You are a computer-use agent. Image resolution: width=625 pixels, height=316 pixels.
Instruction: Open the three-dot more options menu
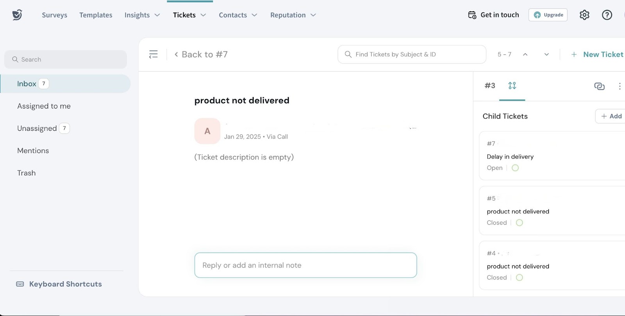tap(620, 86)
